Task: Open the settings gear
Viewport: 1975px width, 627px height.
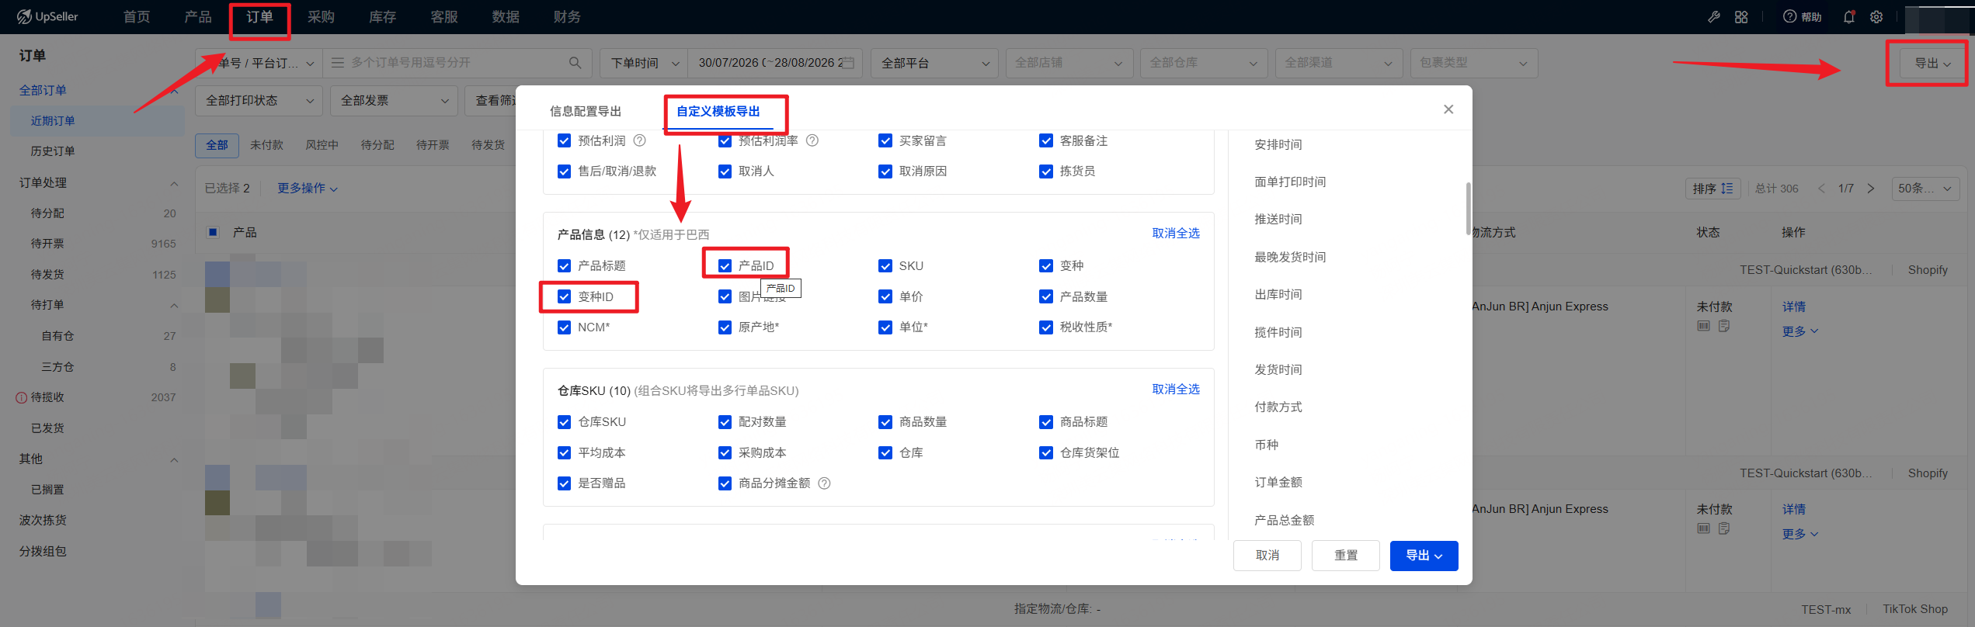Action: 1876,16
